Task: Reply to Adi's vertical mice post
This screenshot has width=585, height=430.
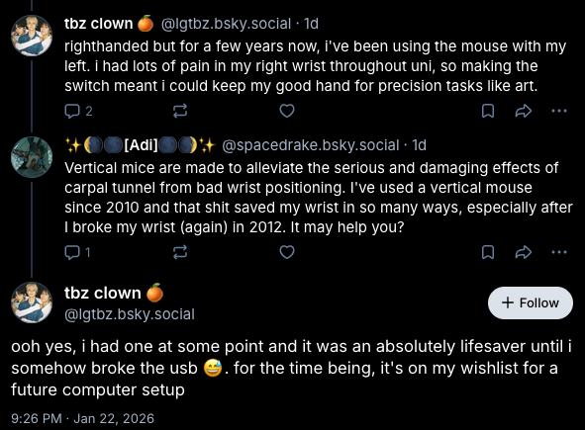Action: point(77,252)
